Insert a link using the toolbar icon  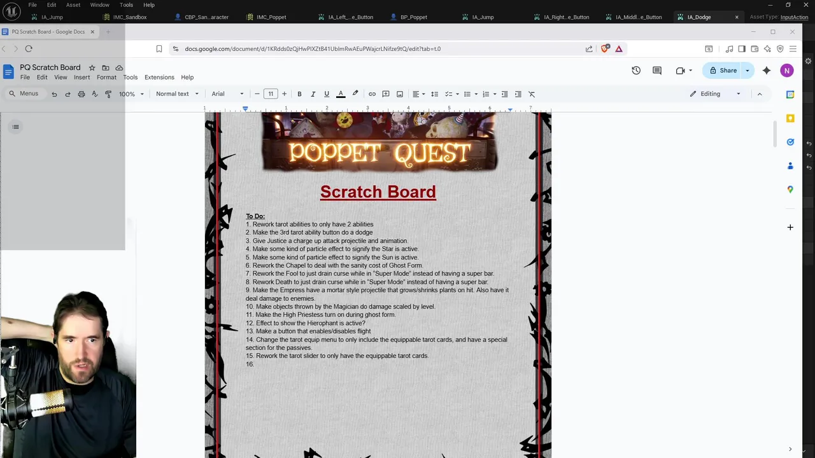[x=372, y=94]
